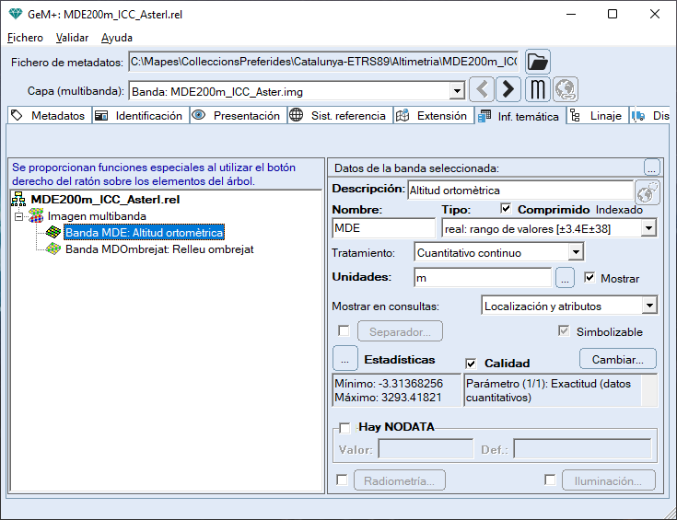Click the ellipsis button next to Estadísticas
The height and width of the screenshot is (520, 677).
point(344,359)
